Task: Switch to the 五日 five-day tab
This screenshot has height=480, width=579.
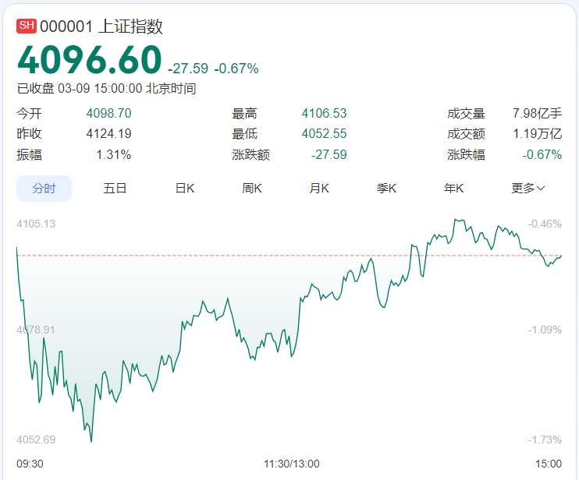Action: pos(115,189)
